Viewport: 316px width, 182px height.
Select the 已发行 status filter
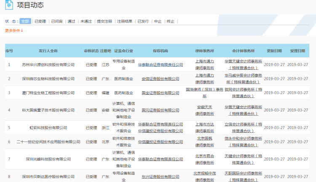pos(143,21)
